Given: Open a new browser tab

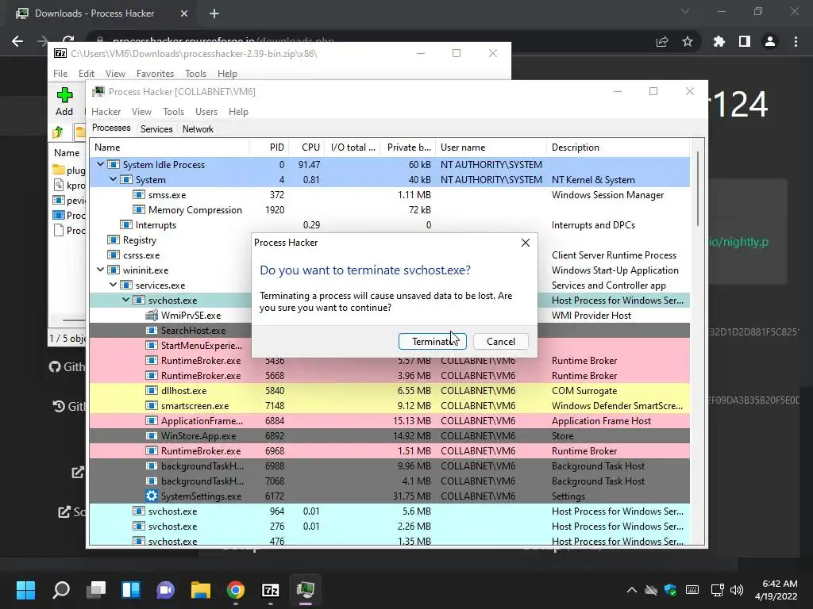Looking at the screenshot, I should point(214,13).
